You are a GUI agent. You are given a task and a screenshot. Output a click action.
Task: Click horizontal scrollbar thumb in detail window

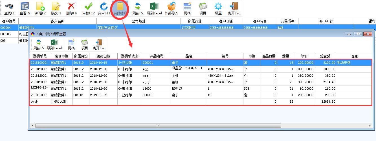click(158, 125)
